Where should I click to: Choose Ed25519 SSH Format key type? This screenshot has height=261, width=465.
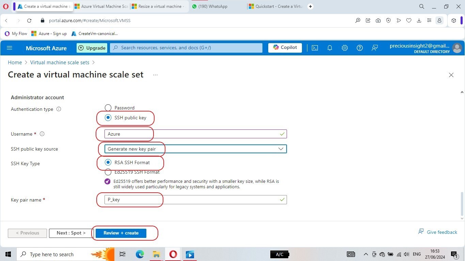click(108, 172)
